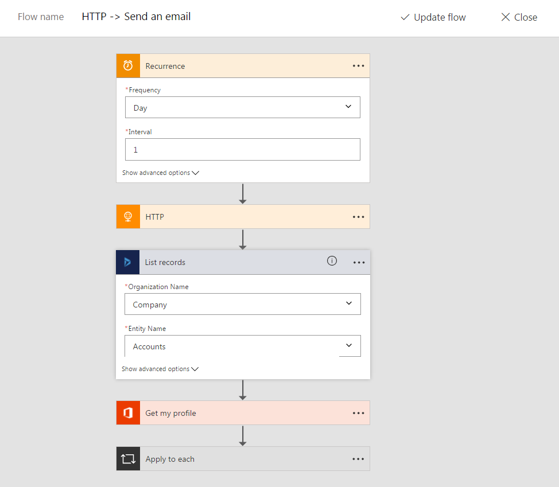The height and width of the screenshot is (487, 559).
Task: Click the Interval input field
Action: click(242, 149)
